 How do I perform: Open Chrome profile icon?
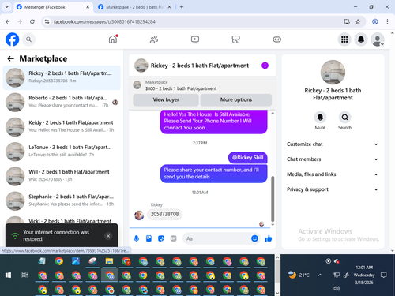tap(375, 21)
